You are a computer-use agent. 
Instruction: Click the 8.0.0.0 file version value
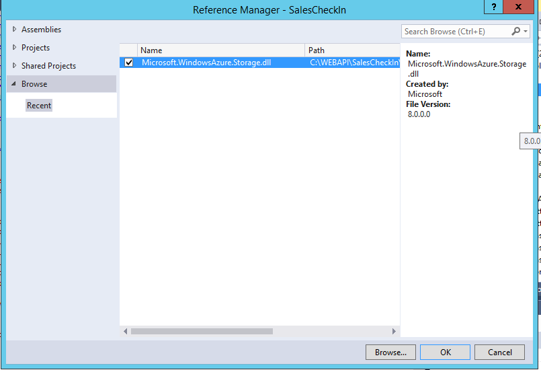point(419,114)
